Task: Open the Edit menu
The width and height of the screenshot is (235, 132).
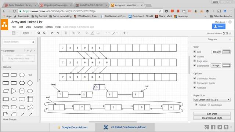Action: pyautogui.click(x=21, y=27)
